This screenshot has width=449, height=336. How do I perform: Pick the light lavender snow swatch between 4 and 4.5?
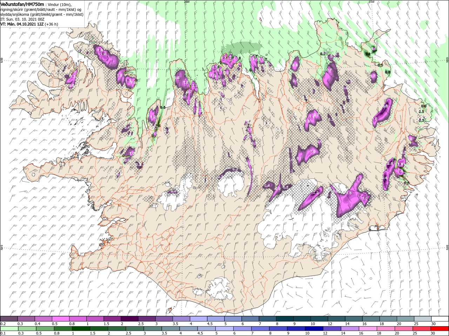(x=199, y=319)
